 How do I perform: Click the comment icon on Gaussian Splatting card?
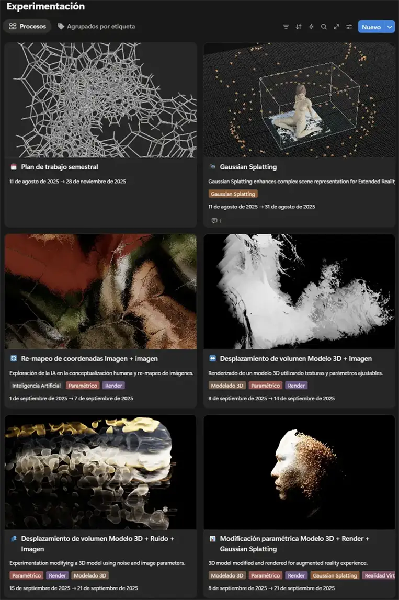coord(216,221)
